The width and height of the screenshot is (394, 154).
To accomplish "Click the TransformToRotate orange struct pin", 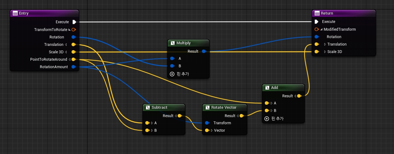I will 73,29.
